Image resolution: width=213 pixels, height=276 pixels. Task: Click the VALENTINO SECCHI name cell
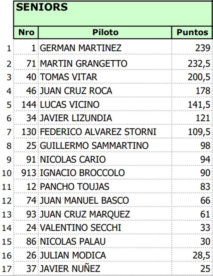tap(80, 228)
